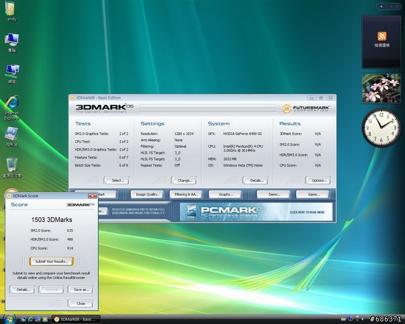Click the Feature Tests '0 of 7' value
Viewport: 405px width, 324px height.
click(123, 158)
